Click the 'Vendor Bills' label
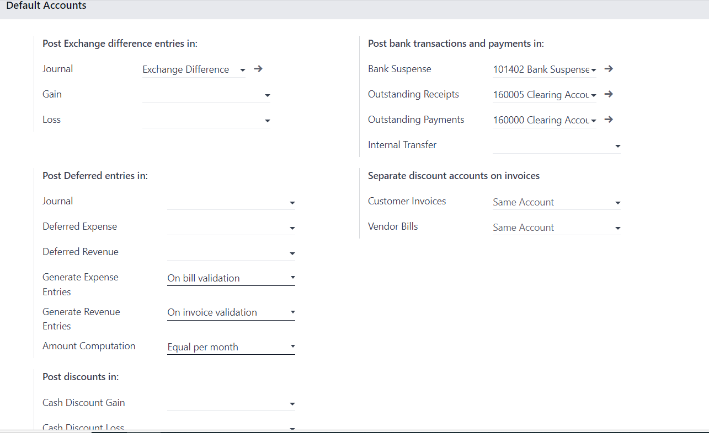 point(393,226)
